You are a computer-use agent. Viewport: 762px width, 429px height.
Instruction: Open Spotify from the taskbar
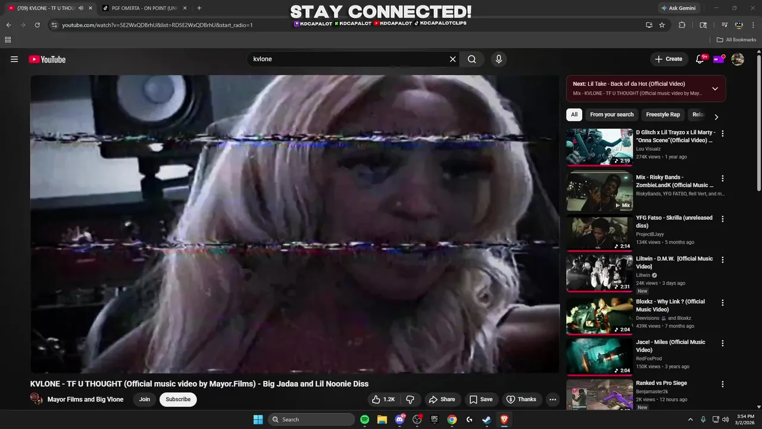(x=365, y=419)
